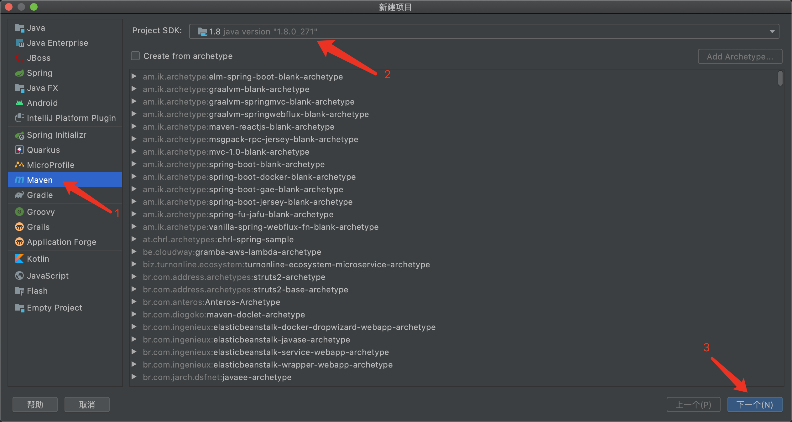792x422 pixels.
Task: Select Java Enterprise label in project list
Action: (58, 43)
